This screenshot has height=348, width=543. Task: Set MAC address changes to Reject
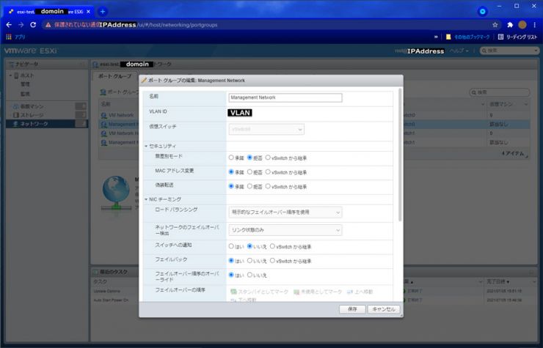[x=249, y=171]
